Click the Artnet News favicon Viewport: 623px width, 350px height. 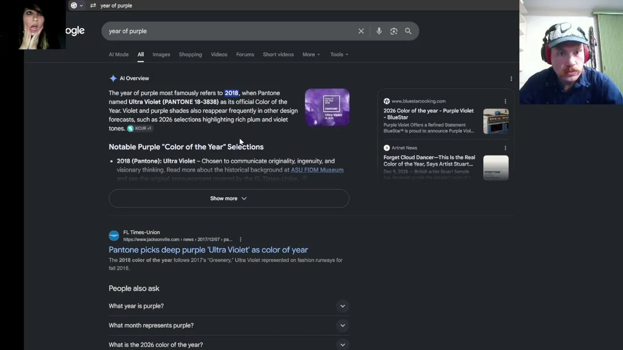386,148
